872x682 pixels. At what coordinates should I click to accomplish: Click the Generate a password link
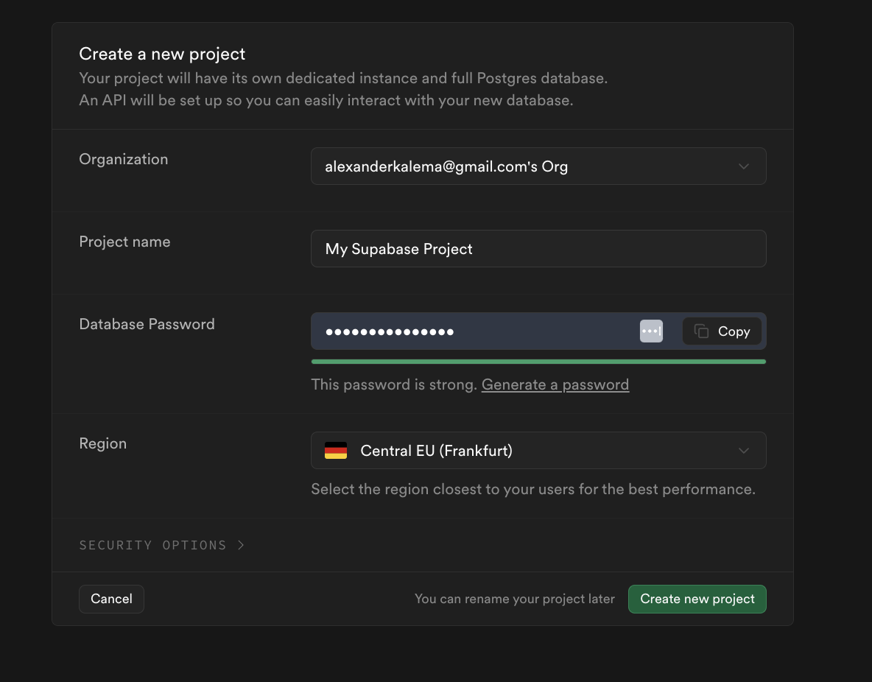tap(555, 384)
